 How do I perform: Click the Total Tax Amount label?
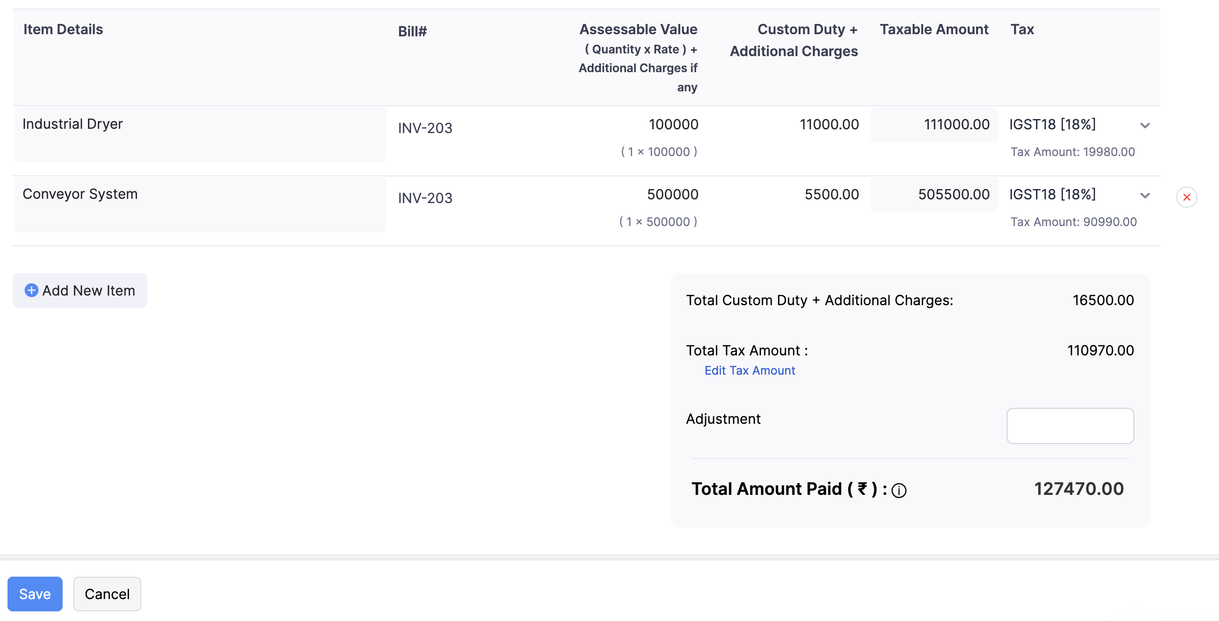747,351
